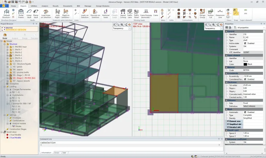Click the Black color swatch
Viewport: 266px width, 158px height.
[245, 64]
